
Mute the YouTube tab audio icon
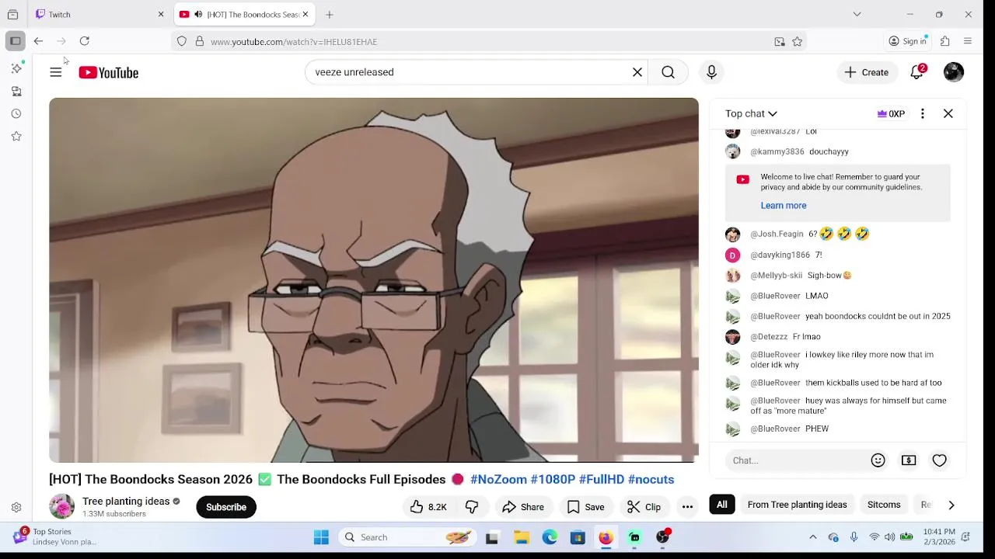(198, 14)
